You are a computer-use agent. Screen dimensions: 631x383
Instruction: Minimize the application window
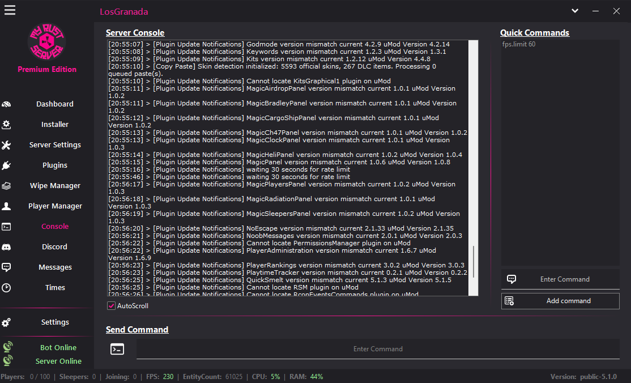[x=595, y=11]
